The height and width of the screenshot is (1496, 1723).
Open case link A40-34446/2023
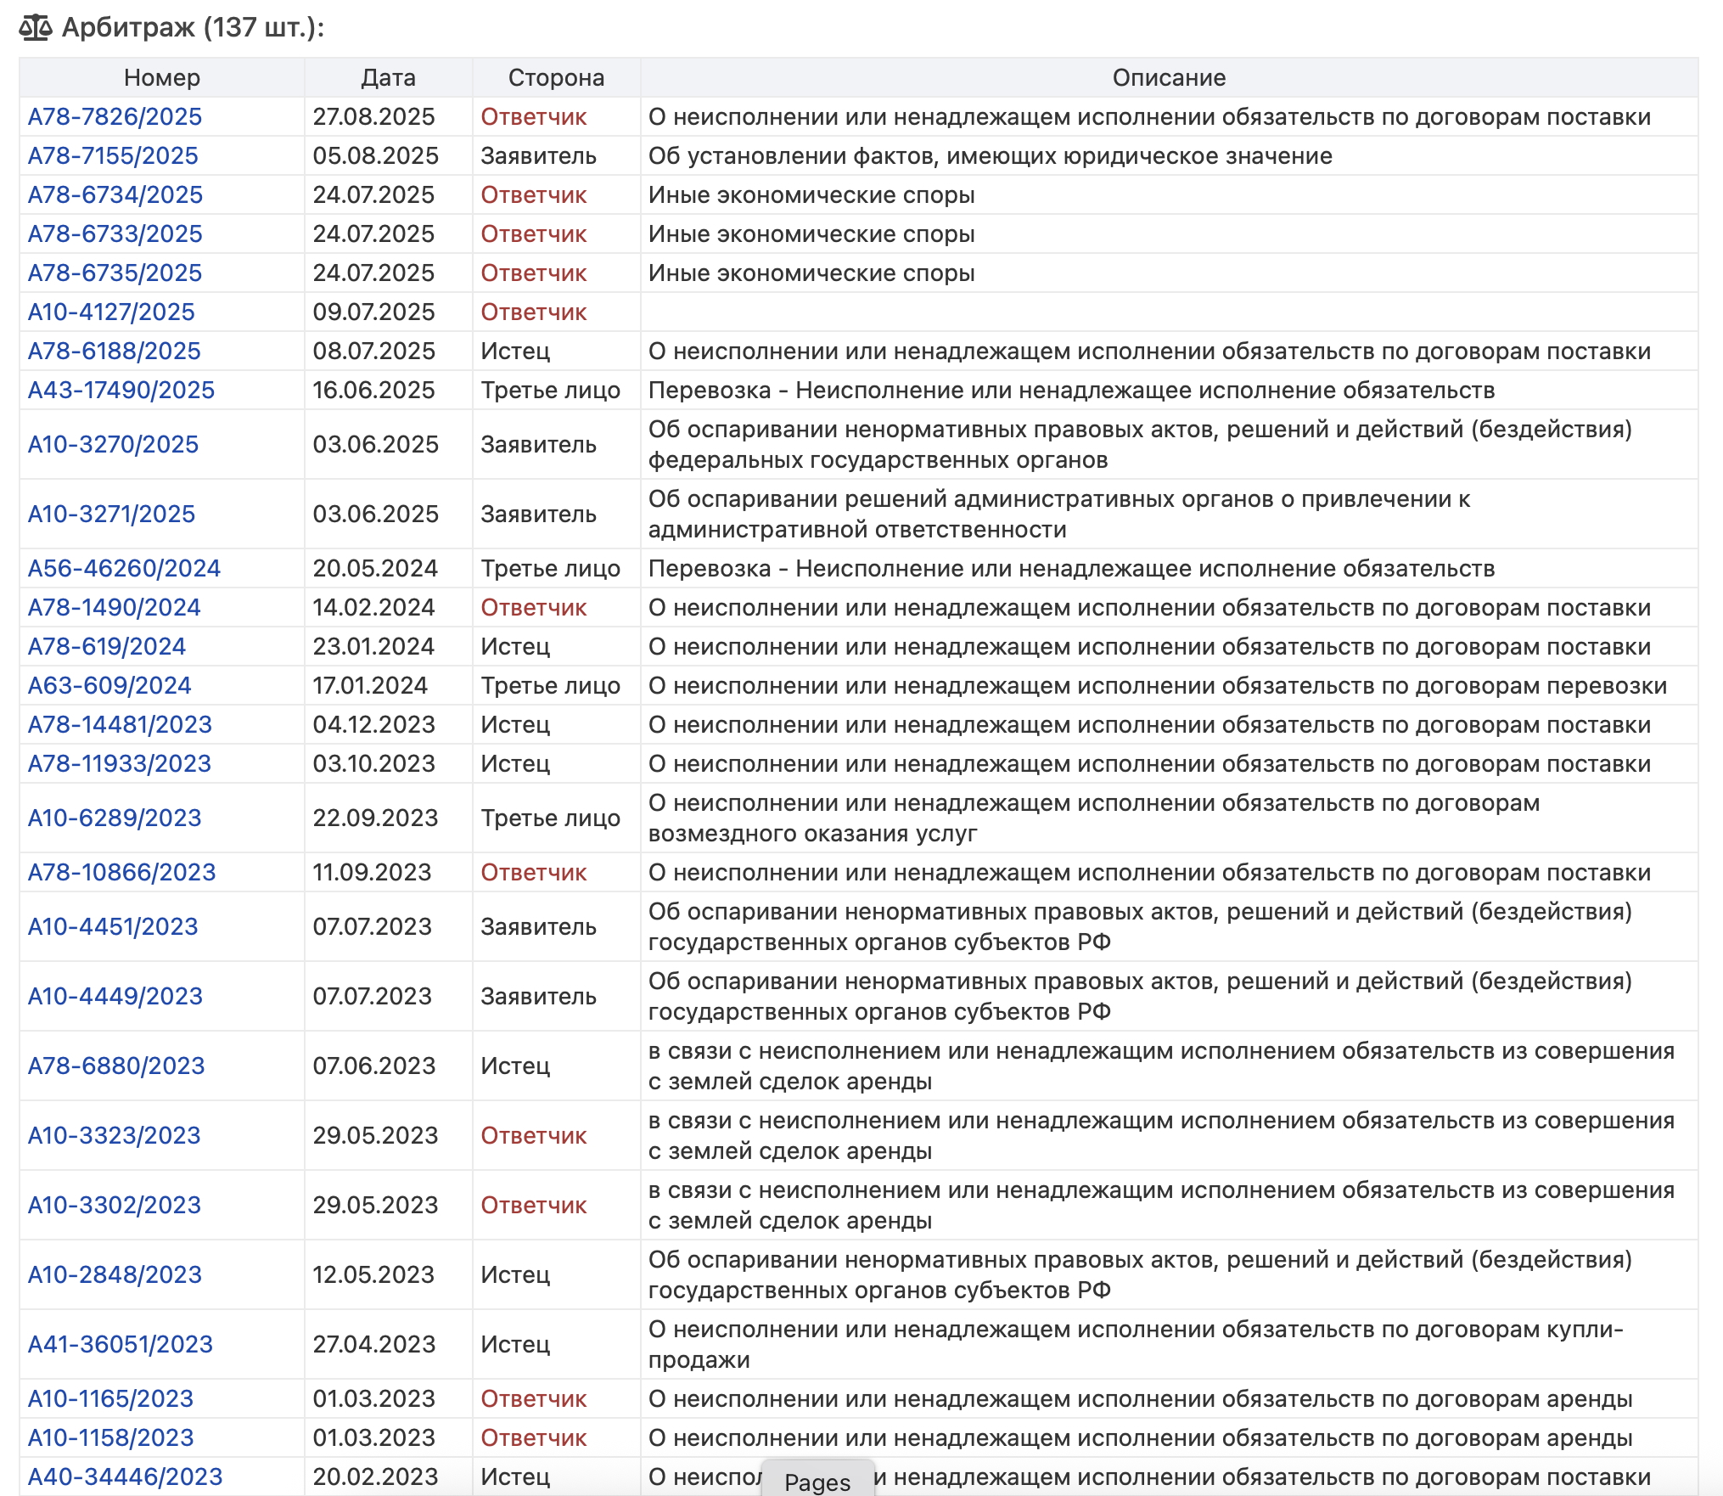click(125, 1476)
